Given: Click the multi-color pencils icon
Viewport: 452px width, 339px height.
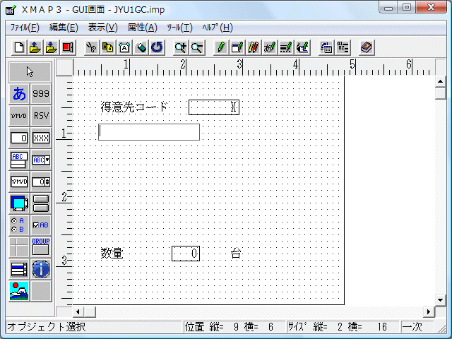Looking at the screenshot, I should tap(254, 47).
